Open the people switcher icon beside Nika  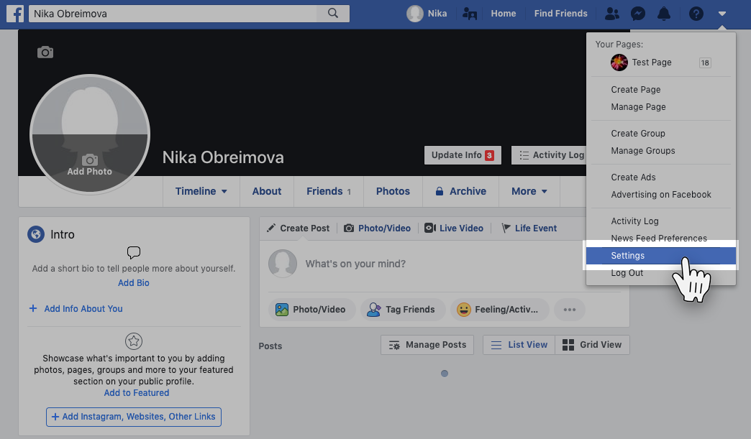tap(469, 14)
